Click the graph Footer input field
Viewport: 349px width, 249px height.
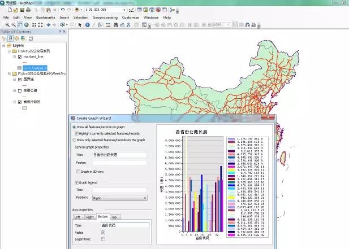pyautogui.click(x=119, y=163)
